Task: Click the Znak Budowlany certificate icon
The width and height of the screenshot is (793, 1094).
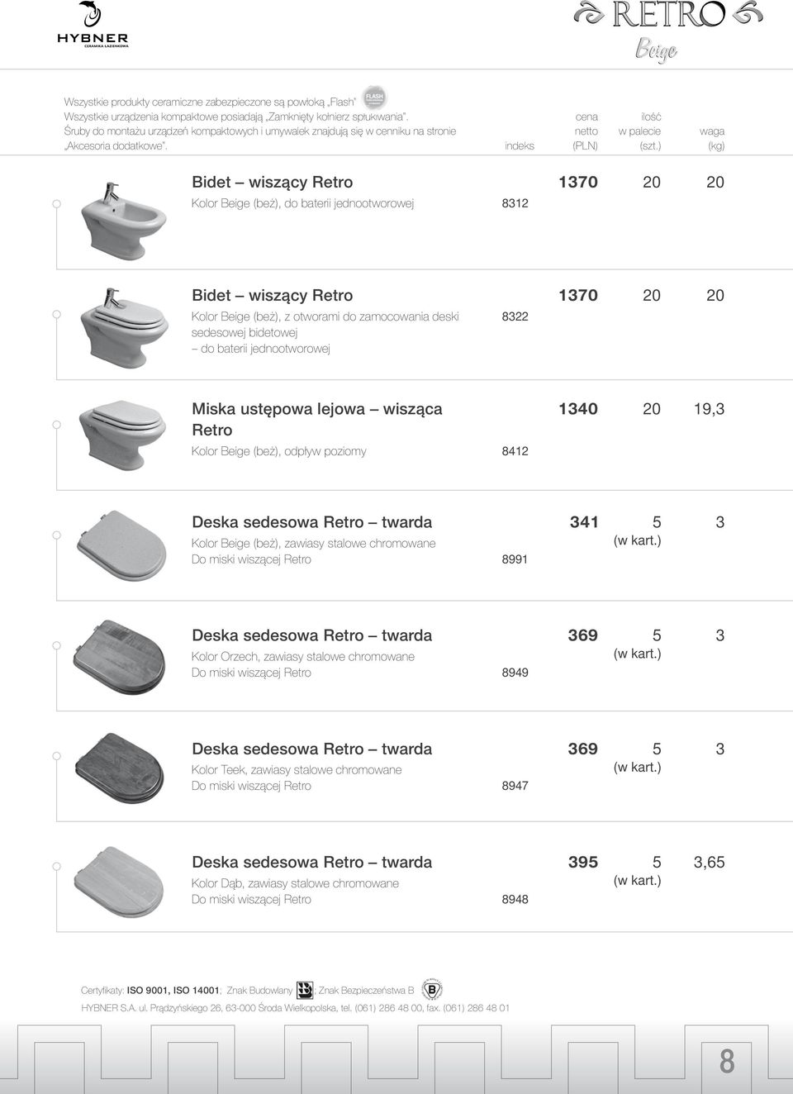Action: (305, 988)
